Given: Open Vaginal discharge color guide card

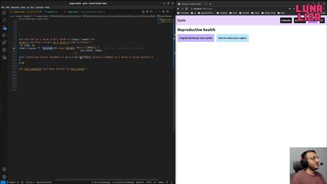Looking at the screenshot, I should (x=196, y=38).
